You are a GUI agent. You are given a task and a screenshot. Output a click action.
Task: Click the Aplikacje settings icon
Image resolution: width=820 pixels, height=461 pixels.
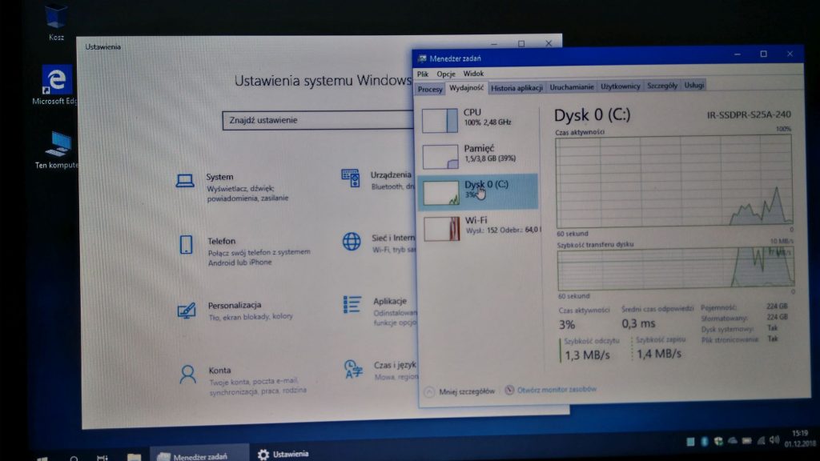point(352,304)
